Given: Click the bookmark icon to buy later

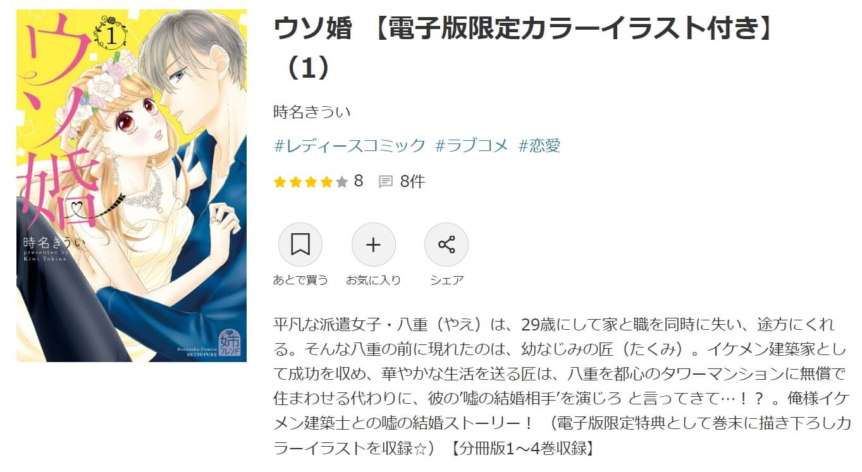Looking at the screenshot, I should tap(300, 245).
